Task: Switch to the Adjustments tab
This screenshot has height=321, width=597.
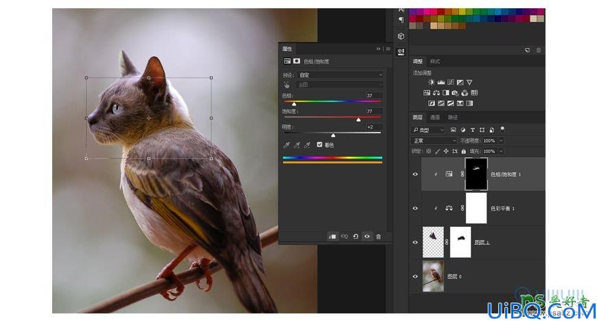Action: pos(418,61)
